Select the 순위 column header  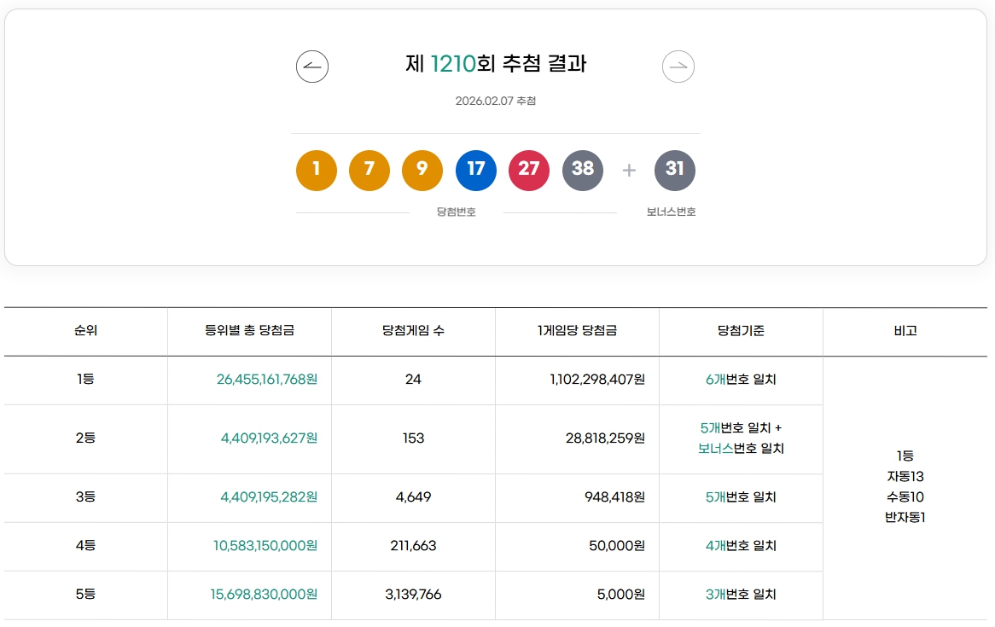(86, 332)
